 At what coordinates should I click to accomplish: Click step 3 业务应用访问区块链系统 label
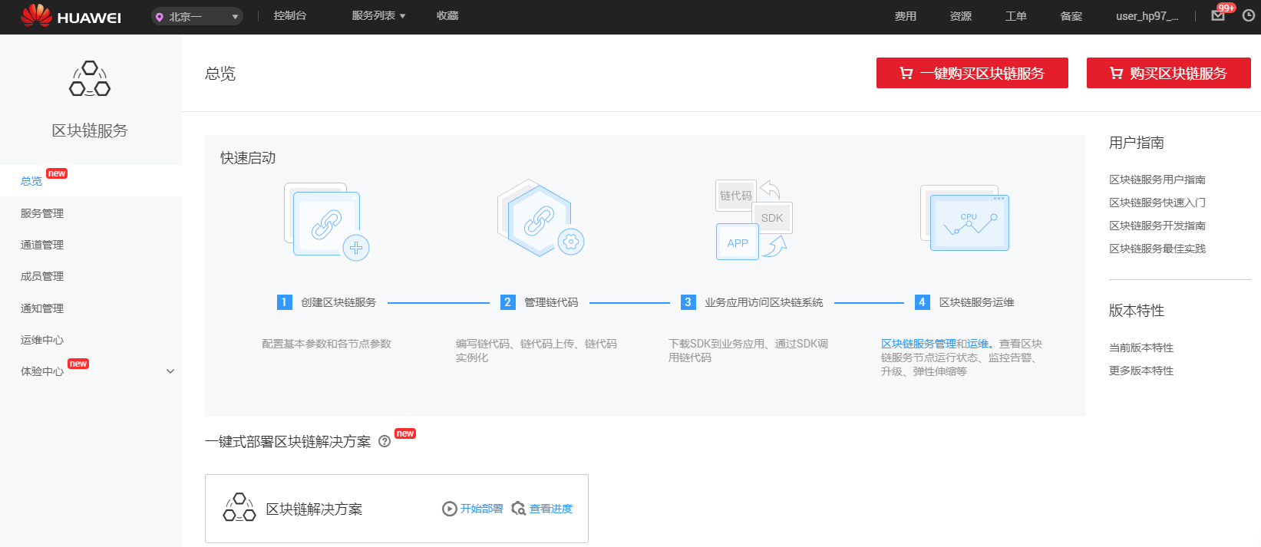tap(764, 302)
